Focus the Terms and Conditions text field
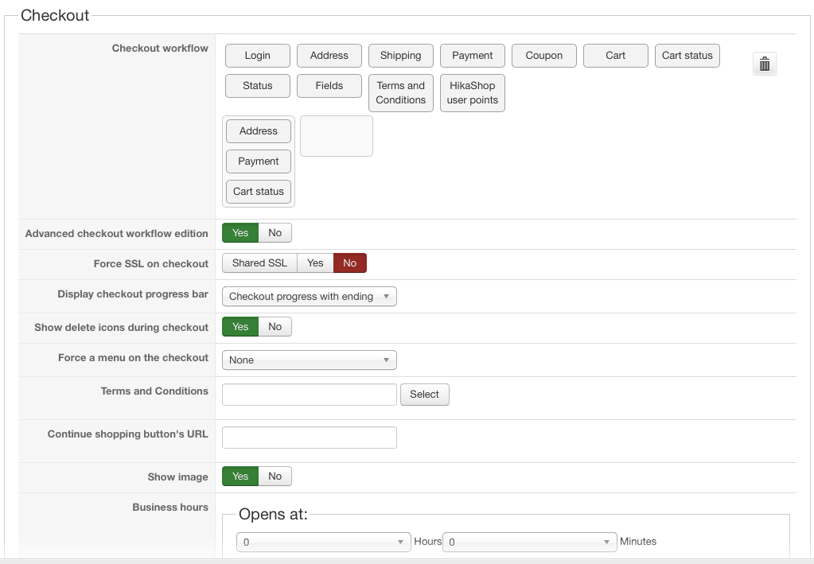The width and height of the screenshot is (814, 564). tap(309, 395)
